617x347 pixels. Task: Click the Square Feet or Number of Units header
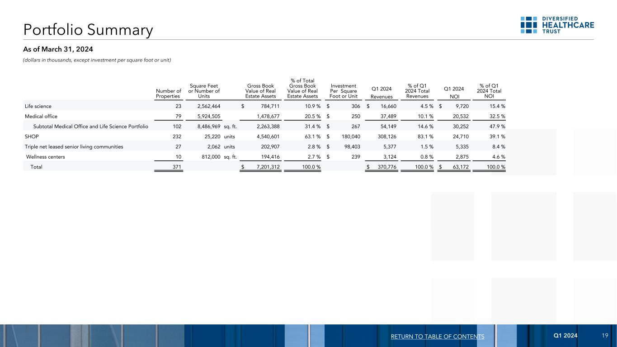pos(203,90)
